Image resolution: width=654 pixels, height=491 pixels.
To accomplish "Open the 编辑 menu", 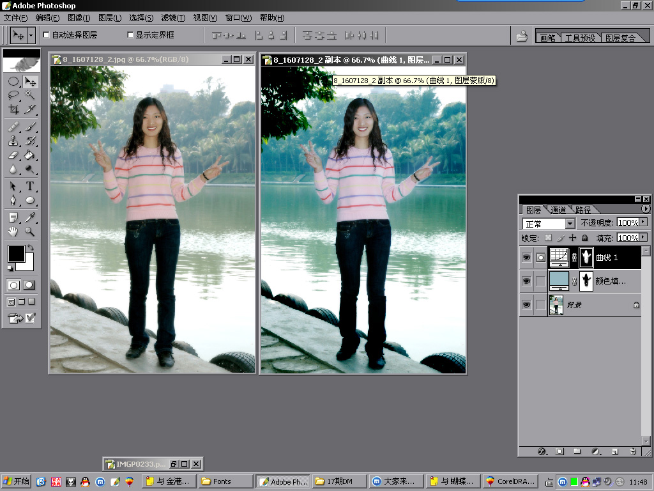I will 47,18.
